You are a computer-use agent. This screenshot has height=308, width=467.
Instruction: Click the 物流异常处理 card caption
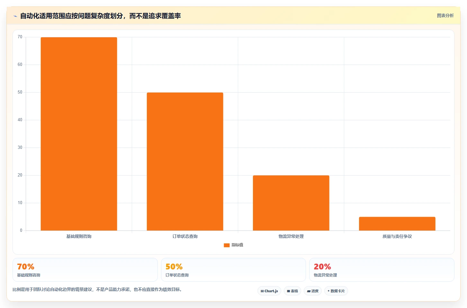[x=325, y=275]
